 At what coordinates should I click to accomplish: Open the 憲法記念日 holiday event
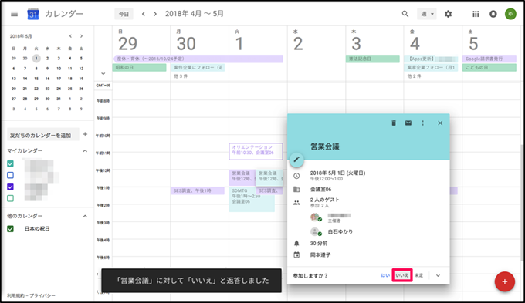tap(373, 59)
